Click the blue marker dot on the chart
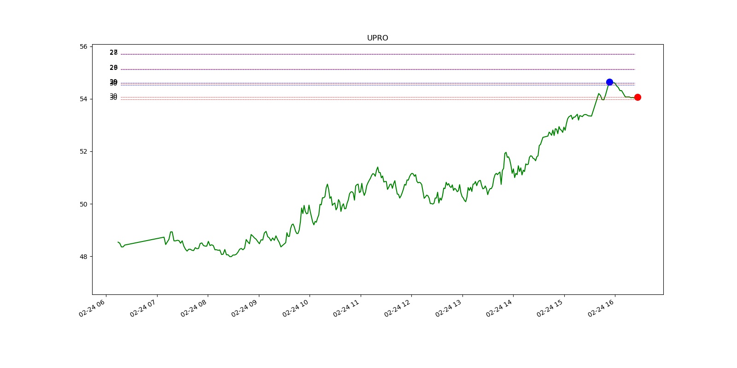This screenshot has height=368, width=737. [609, 82]
